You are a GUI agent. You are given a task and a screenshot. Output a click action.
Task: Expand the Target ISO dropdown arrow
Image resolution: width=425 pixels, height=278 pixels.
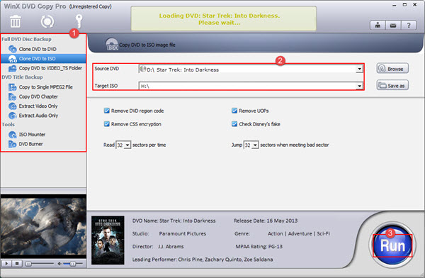click(359, 86)
